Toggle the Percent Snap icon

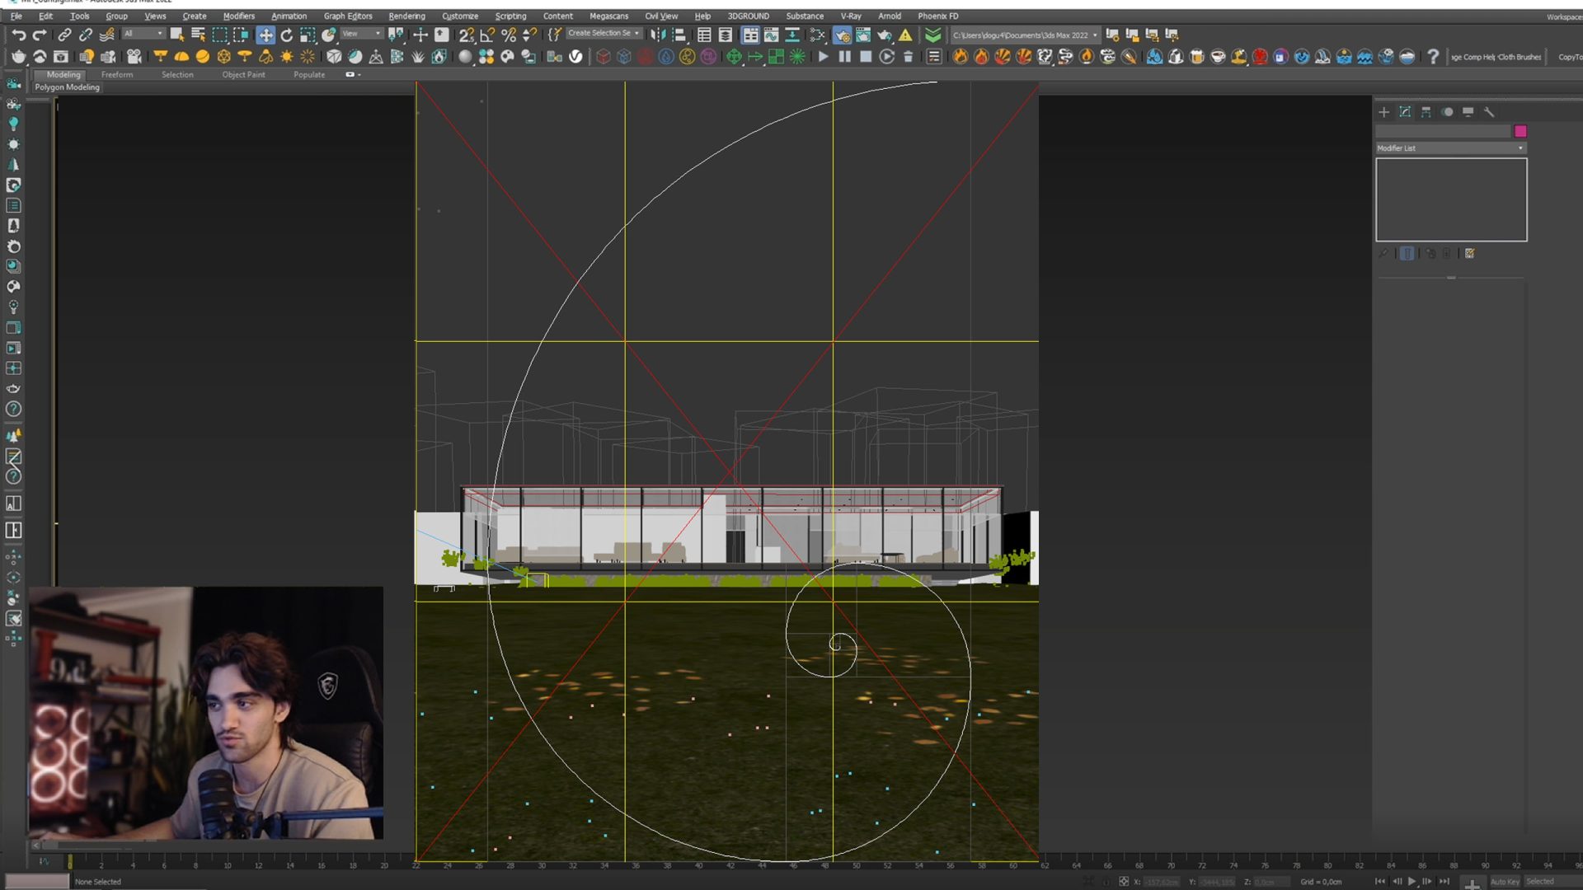point(509,35)
